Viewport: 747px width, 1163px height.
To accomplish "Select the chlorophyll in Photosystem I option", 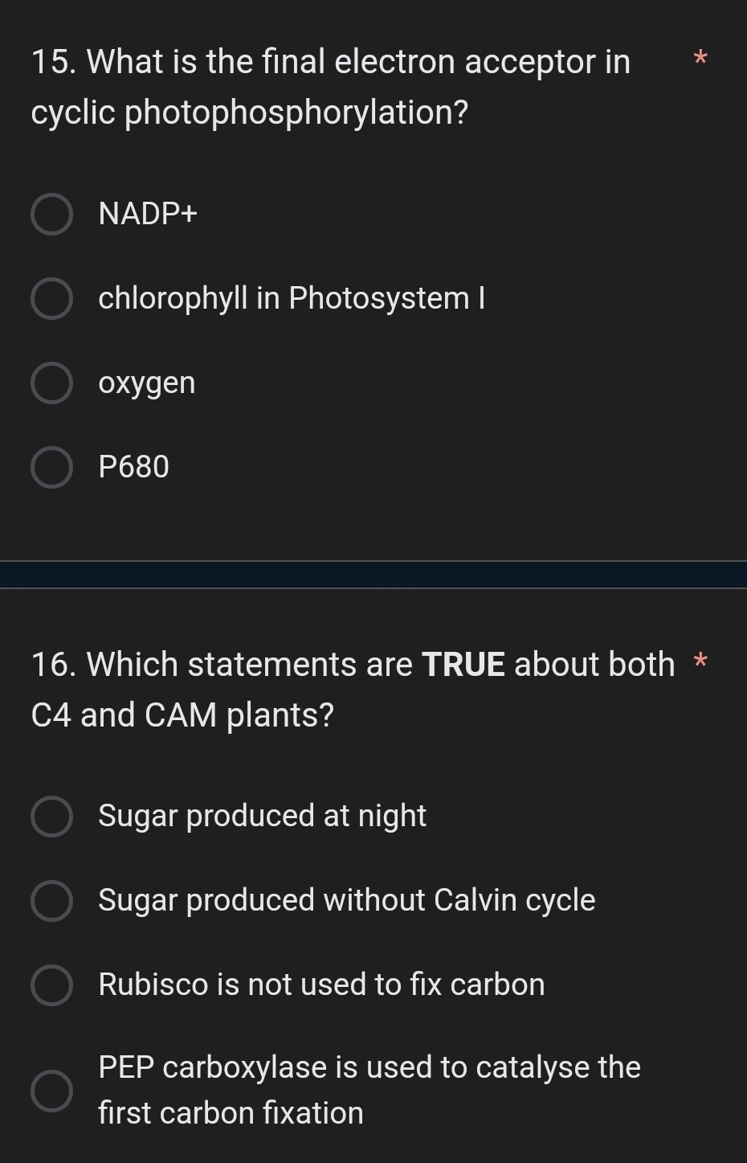I will click(51, 298).
